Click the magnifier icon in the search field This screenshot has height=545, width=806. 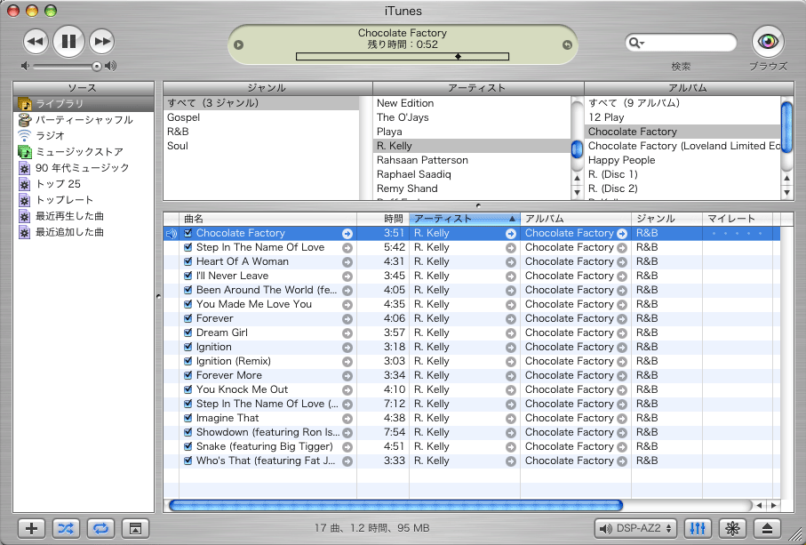[x=636, y=44]
